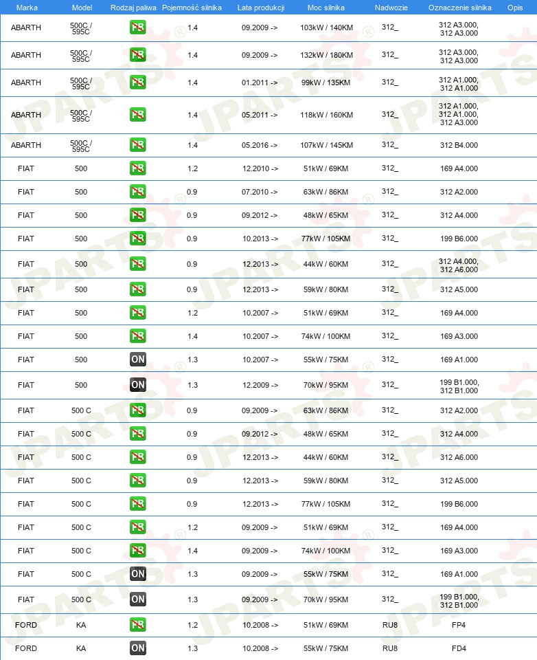This screenshot has height=660, width=537.
Task: Click the petrol icon in the ABARTH 312 B4.000 row
Action: (x=138, y=145)
